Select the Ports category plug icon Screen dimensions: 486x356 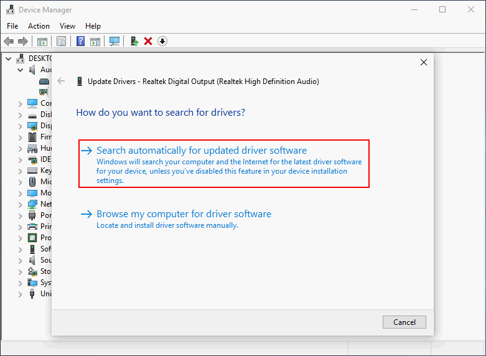tap(32, 215)
